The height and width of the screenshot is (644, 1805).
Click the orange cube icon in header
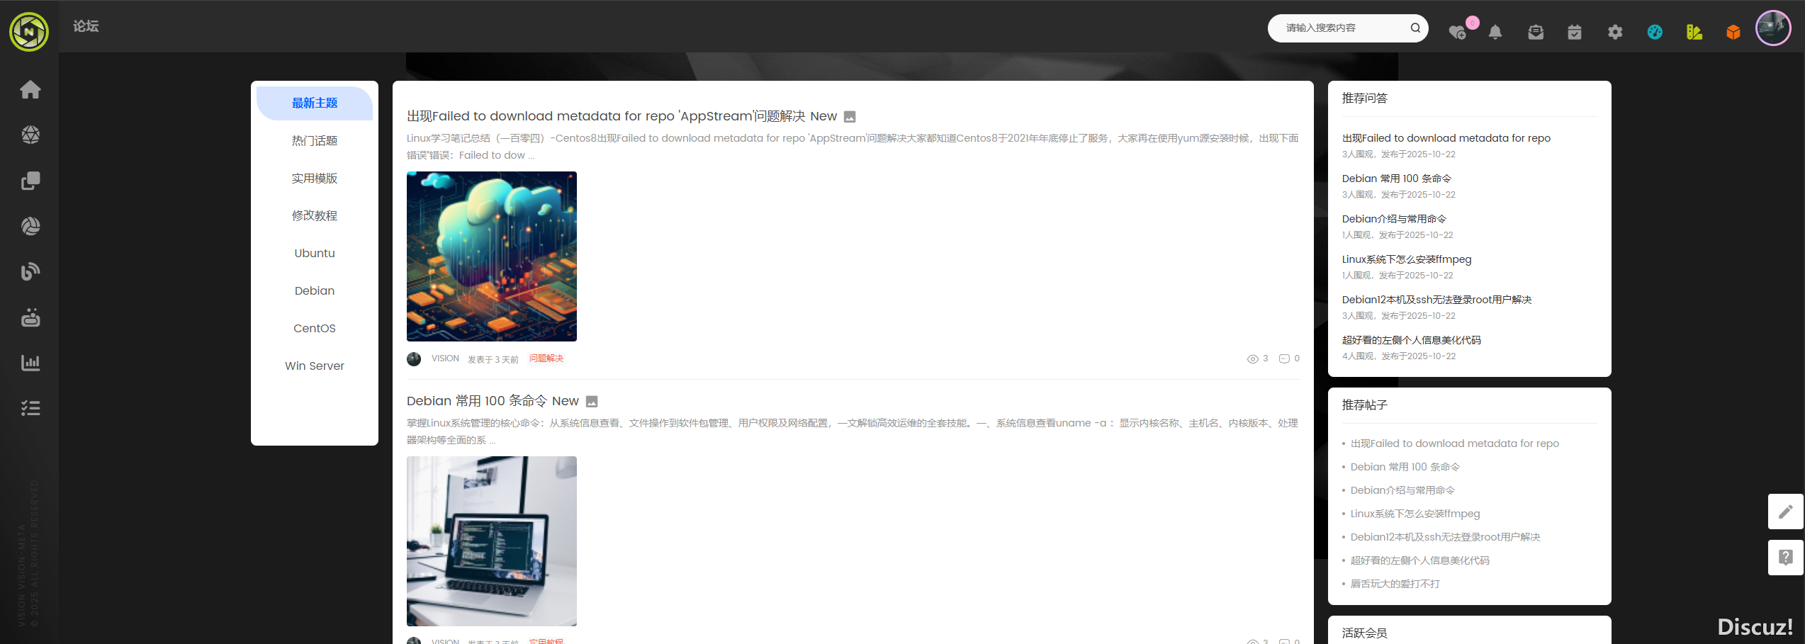[1733, 32]
